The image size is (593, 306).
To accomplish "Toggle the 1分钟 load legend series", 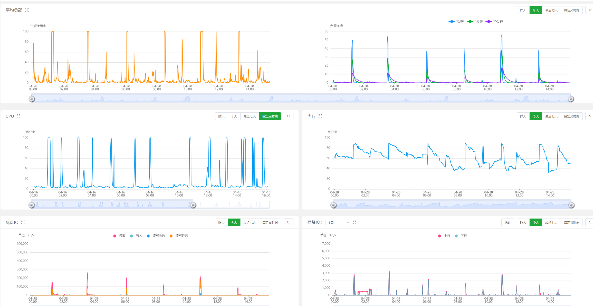I will (456, 21).
